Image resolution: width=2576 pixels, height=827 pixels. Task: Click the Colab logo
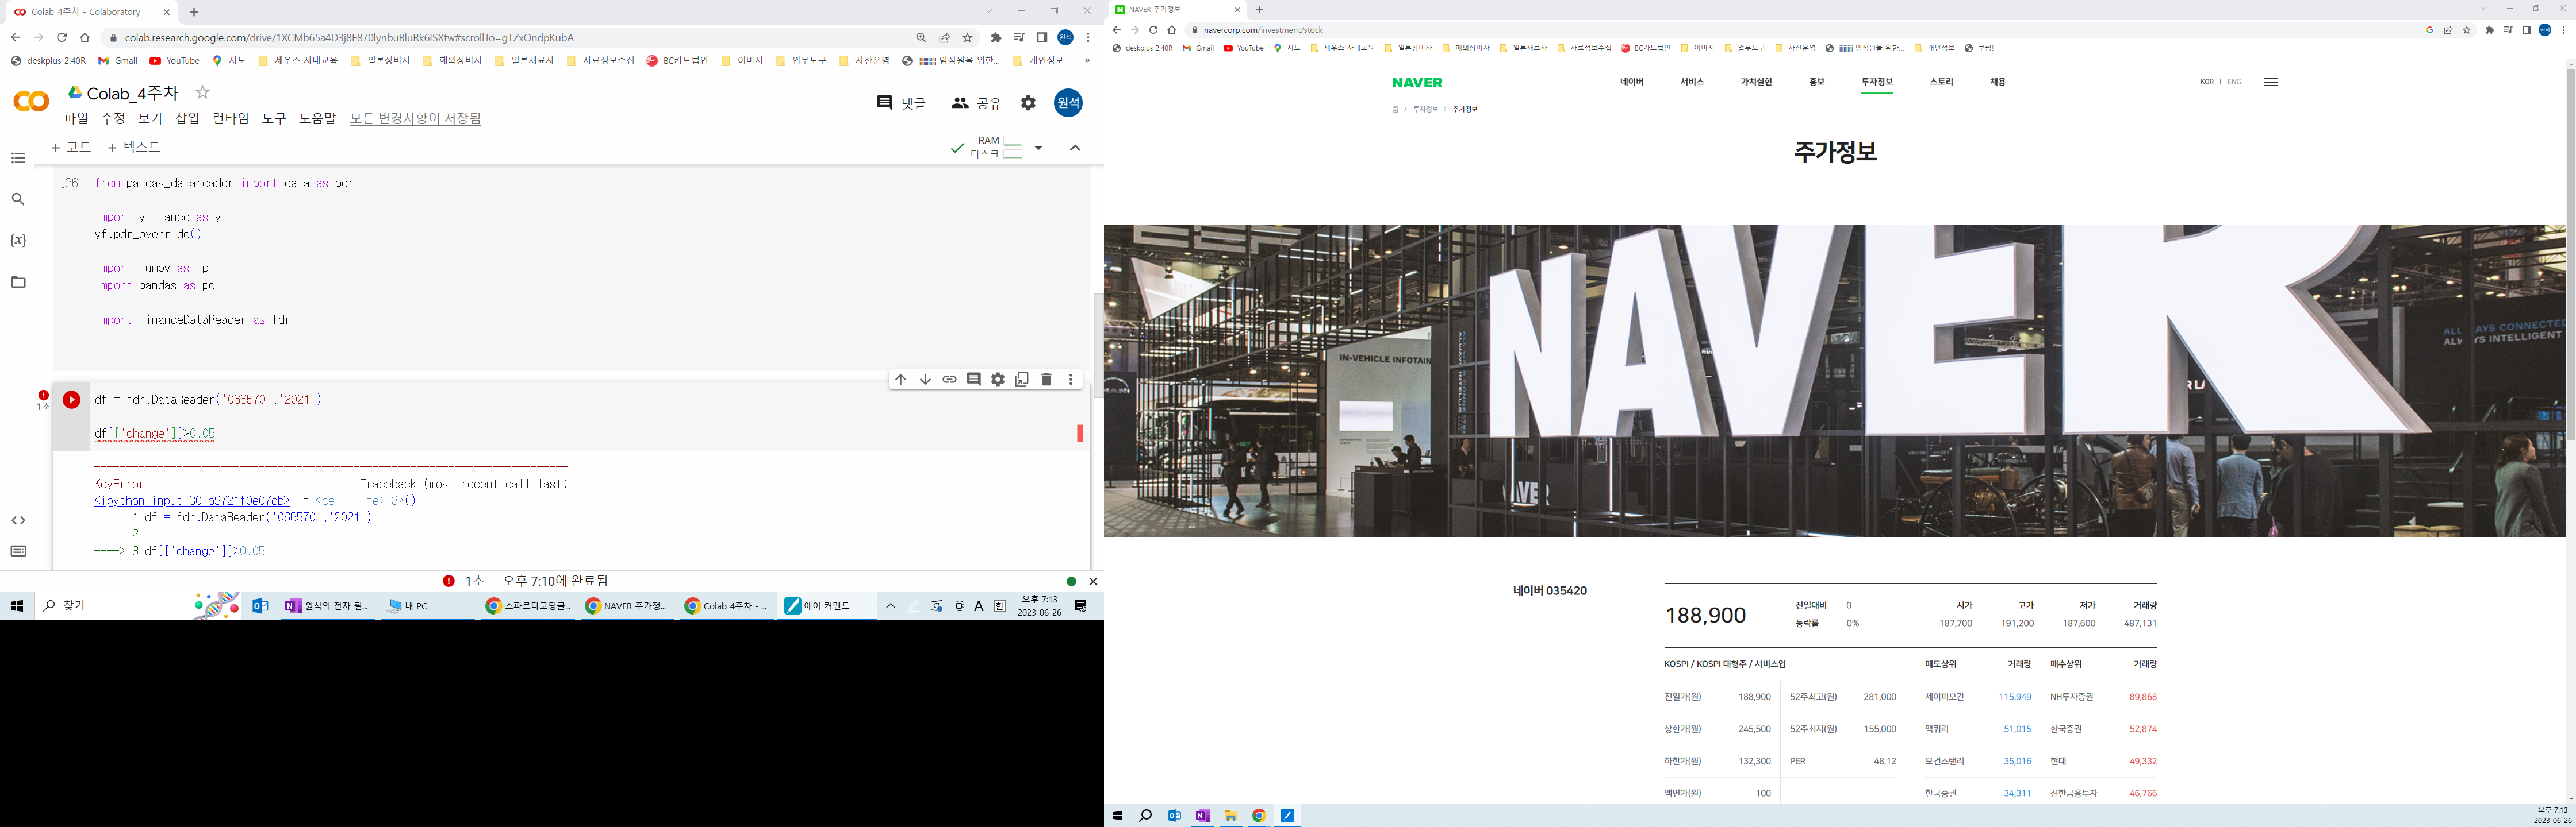pos(31,102)
